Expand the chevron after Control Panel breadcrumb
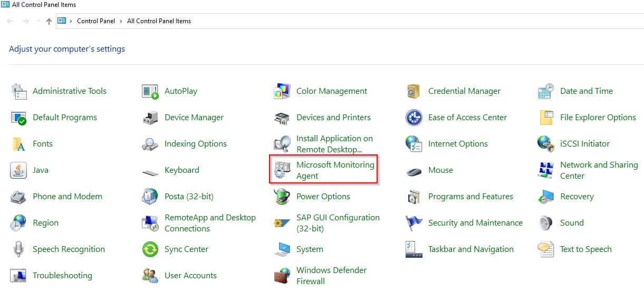644x292 pixels. tap(121, 21)
